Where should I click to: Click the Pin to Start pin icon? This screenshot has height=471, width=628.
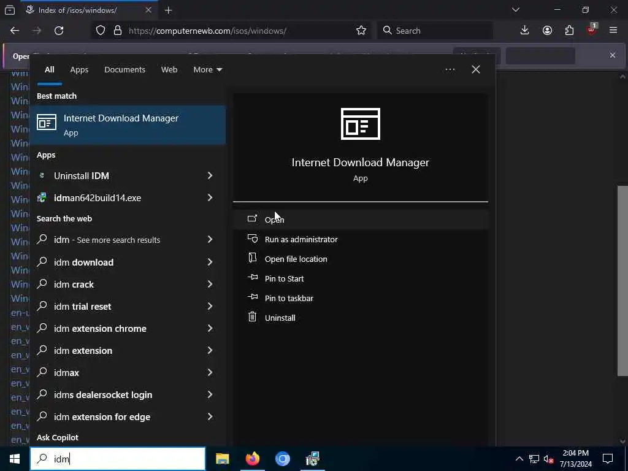(252, 278)
